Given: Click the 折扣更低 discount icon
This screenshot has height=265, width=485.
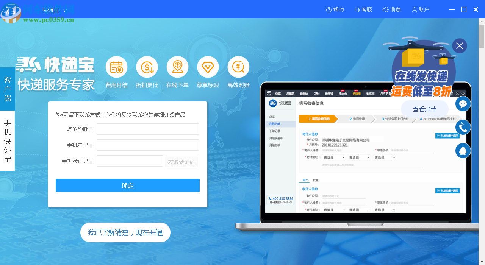Looking at the screenshot, I should (x=147, y=67).
